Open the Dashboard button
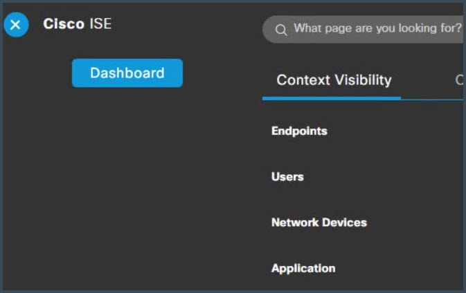466x293 pixels. 127,73
